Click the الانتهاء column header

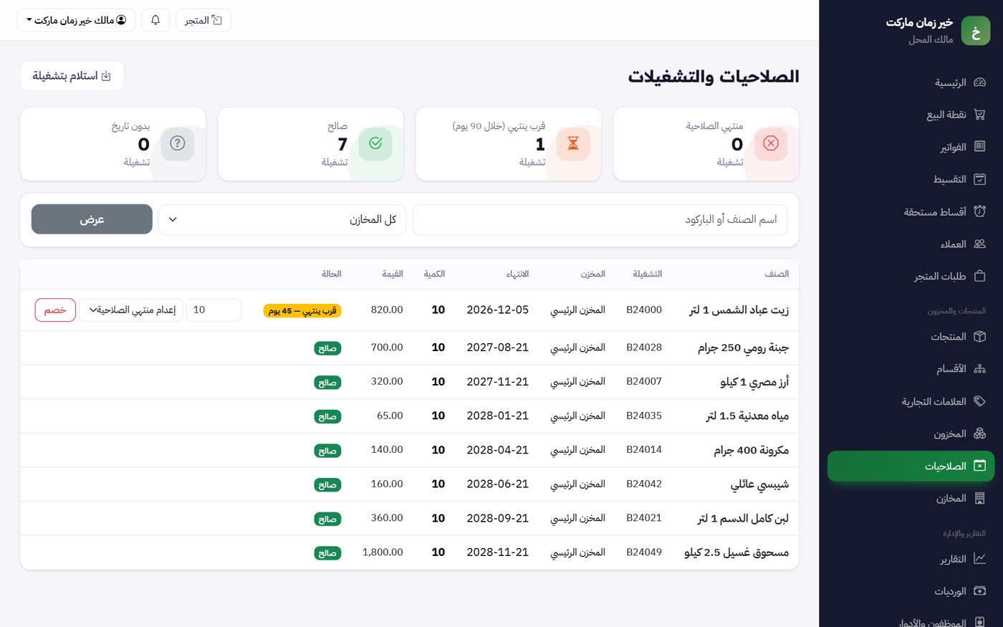[x=517, y=274]
